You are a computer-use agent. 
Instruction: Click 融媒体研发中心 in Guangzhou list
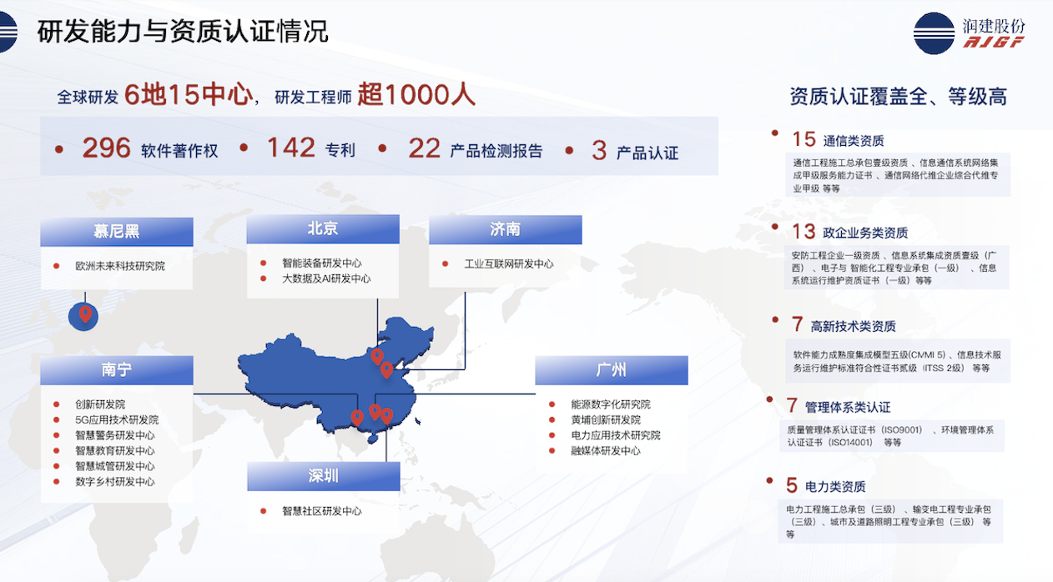[x=605, y=450]
